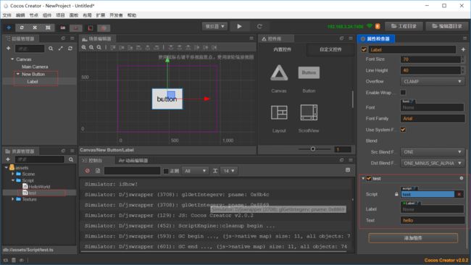Screen dimensions: 471x265
Task: Click the Text property field containing hello
Action: click(433, 220)
